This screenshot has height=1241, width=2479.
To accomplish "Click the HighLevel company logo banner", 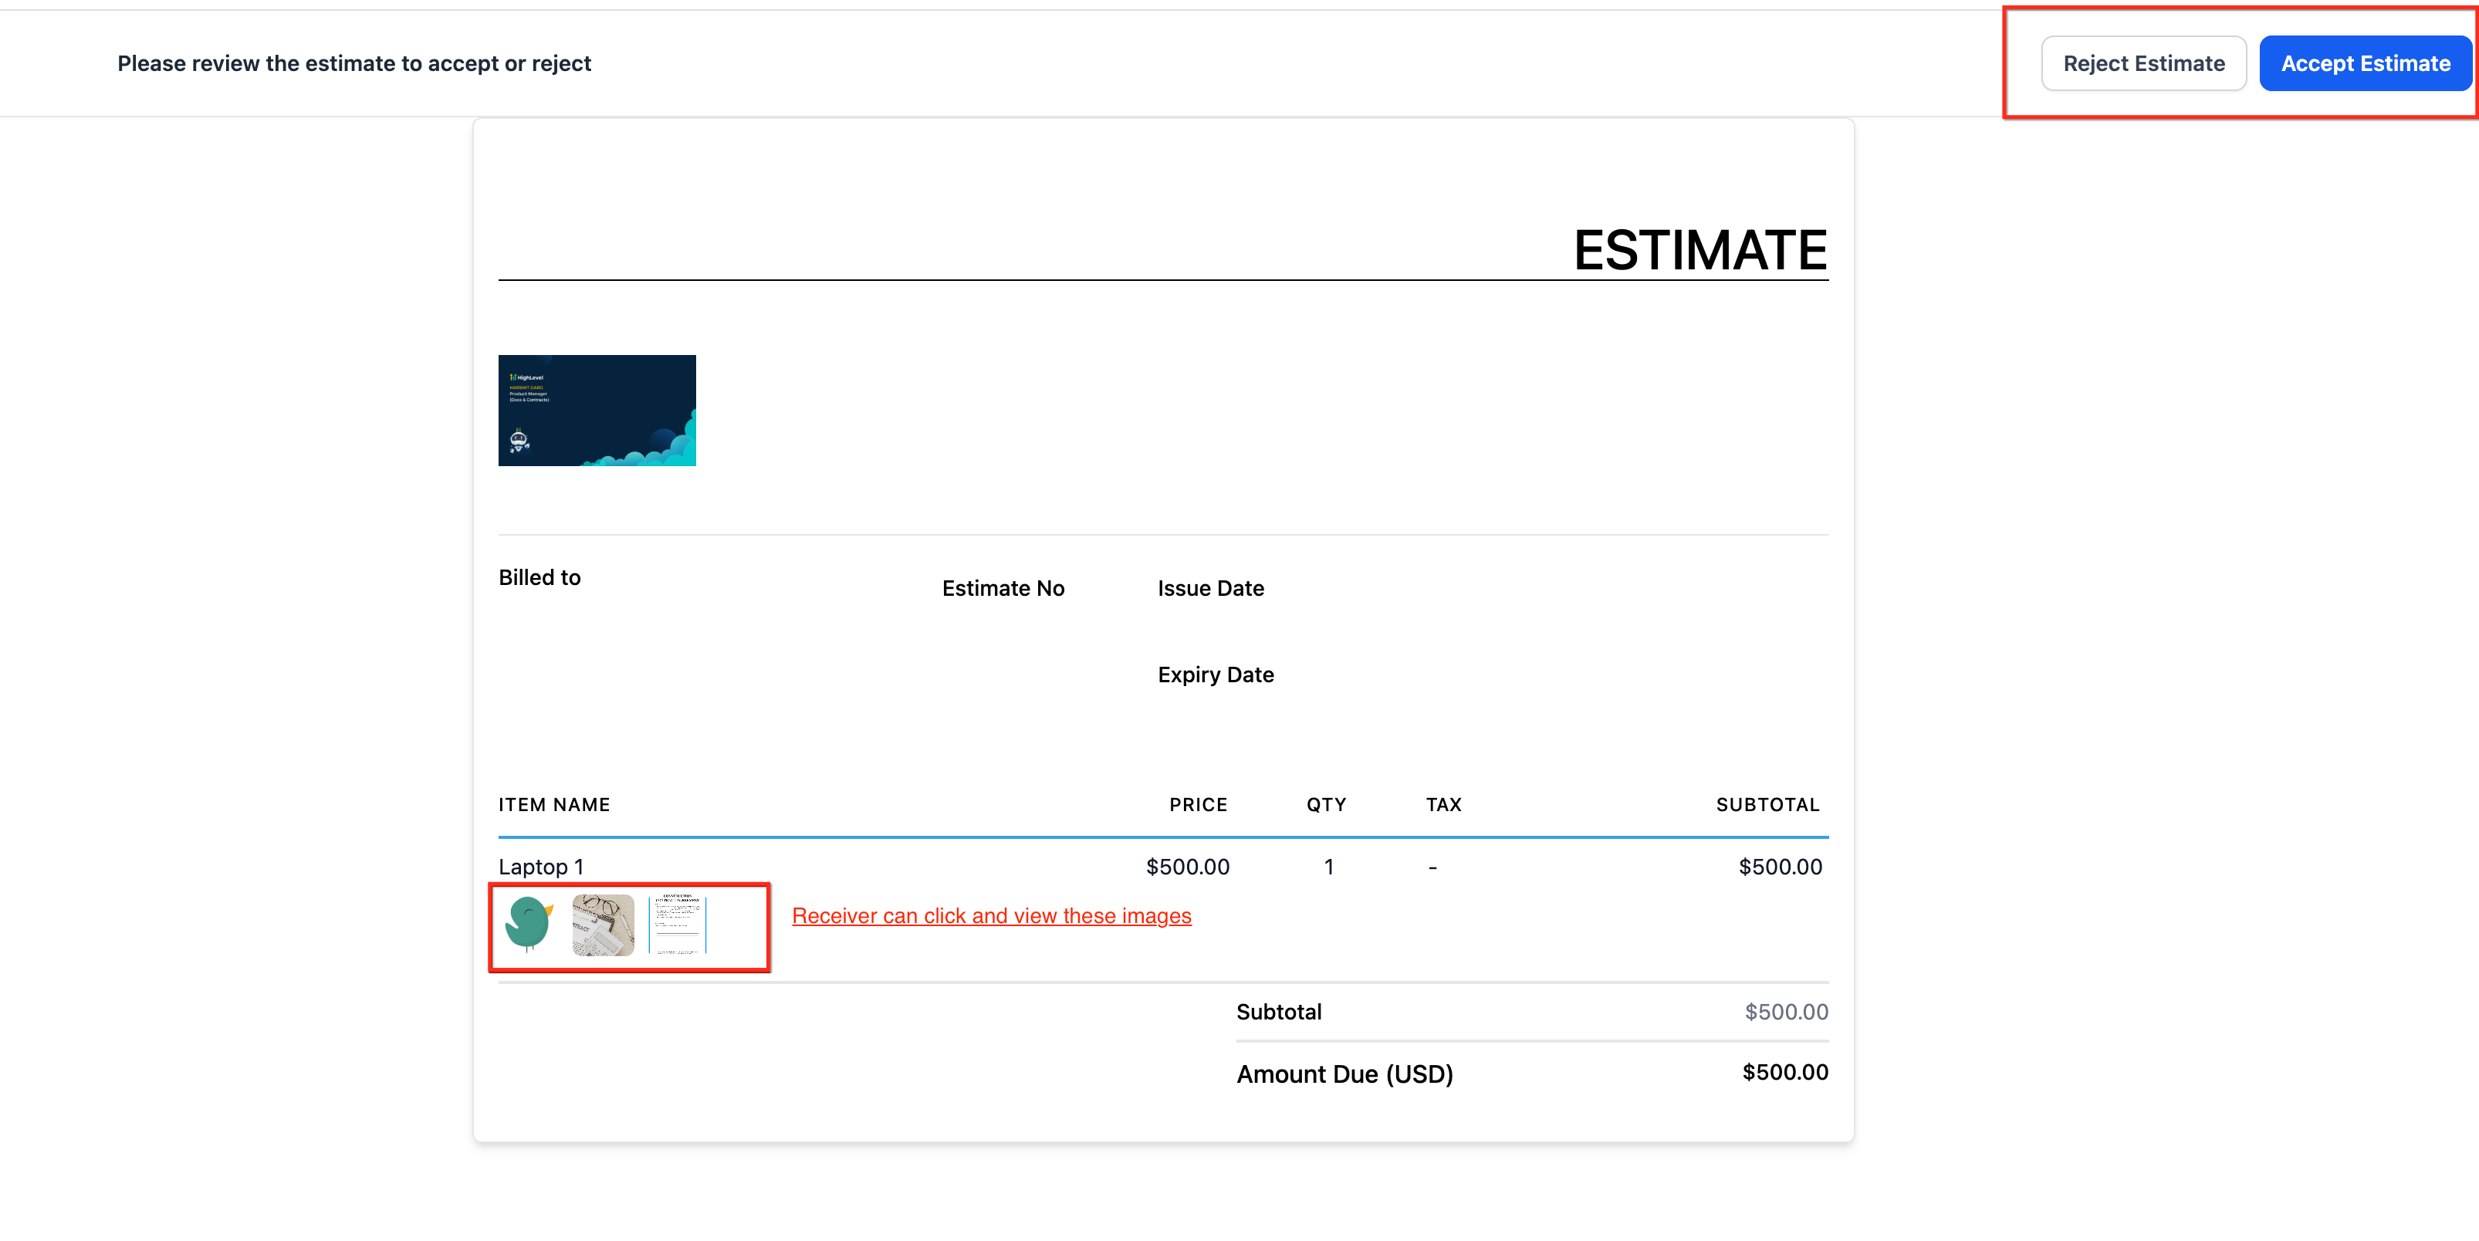I will coord(597,411).
